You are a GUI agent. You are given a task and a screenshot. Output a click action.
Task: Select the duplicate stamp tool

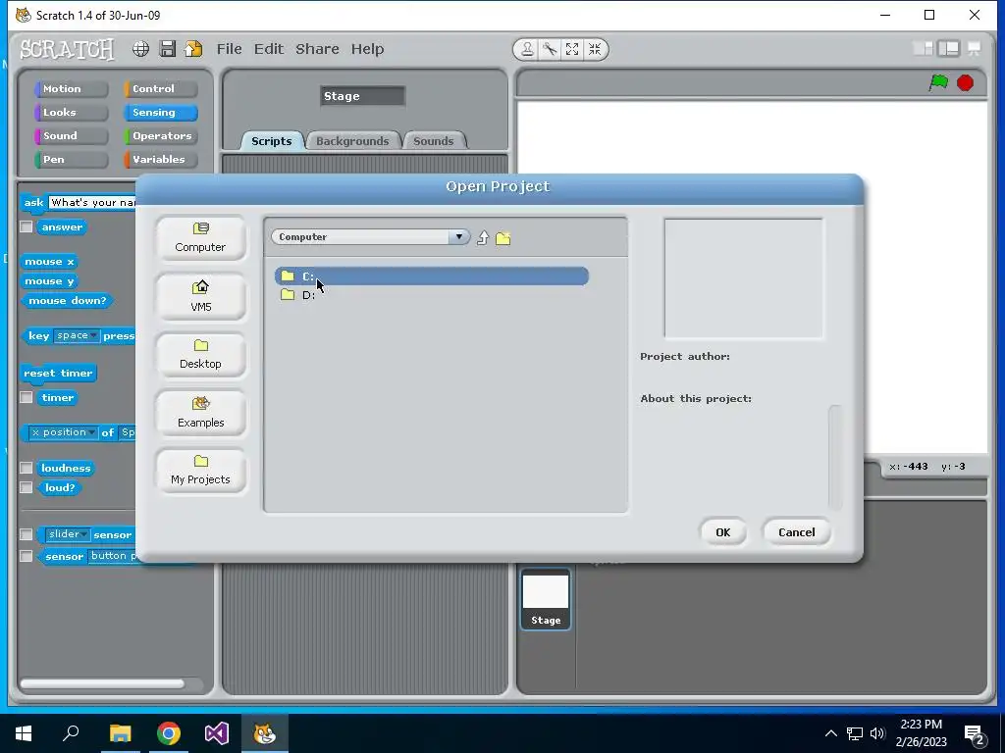pyautogui.click(x=527, y=49)
